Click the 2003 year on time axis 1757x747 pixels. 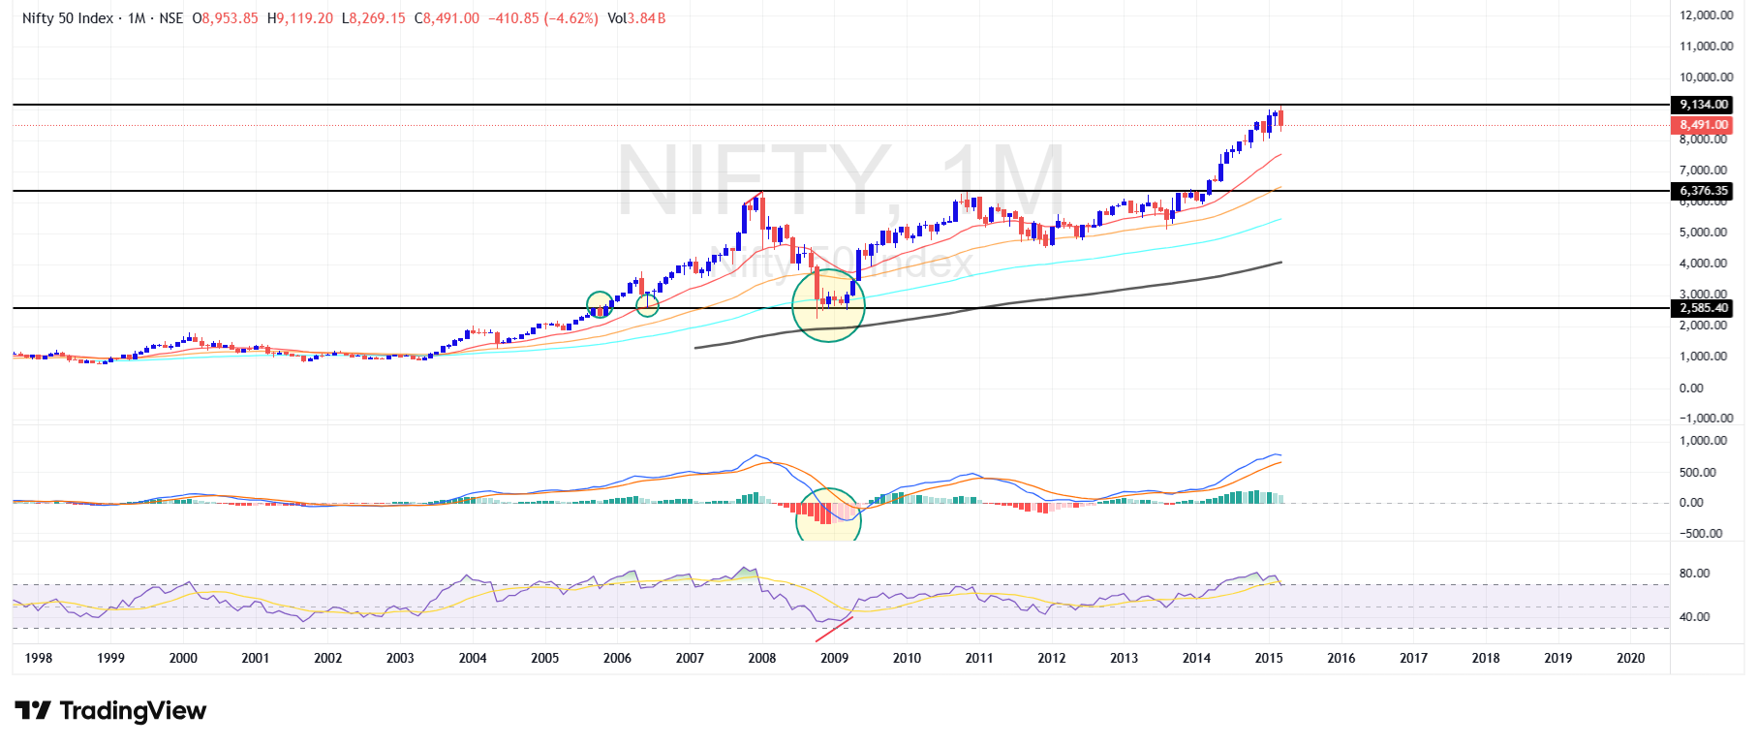pyautogui.click(x=400, y=658)
